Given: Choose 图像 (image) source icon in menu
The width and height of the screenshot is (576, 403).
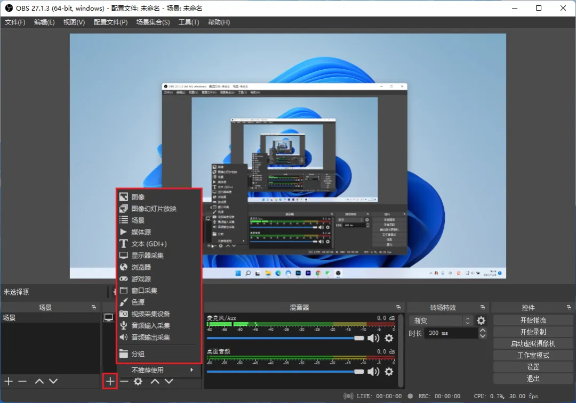Looking at the screenshot, I should point(124,197).
